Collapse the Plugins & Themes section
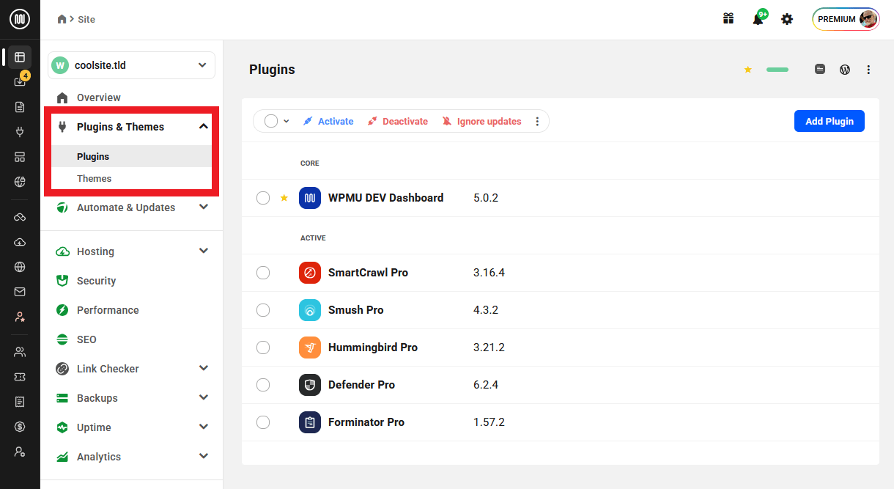894x489 pixels. 204,127
